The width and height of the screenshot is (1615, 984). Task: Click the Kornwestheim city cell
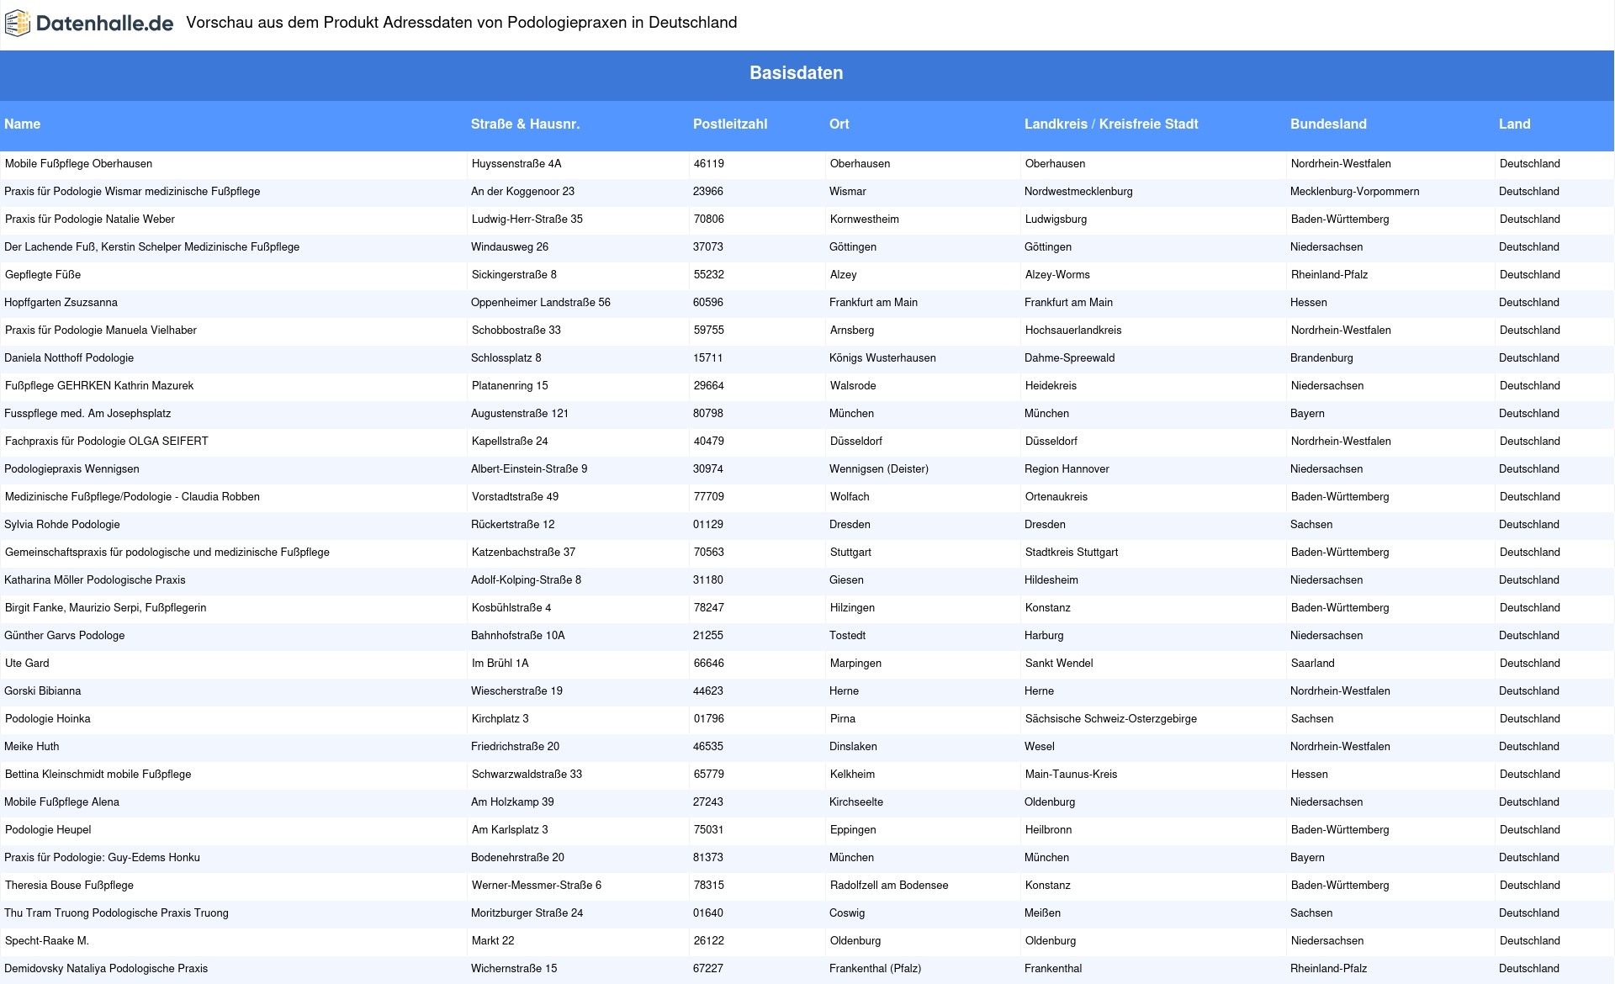[865, 220]
